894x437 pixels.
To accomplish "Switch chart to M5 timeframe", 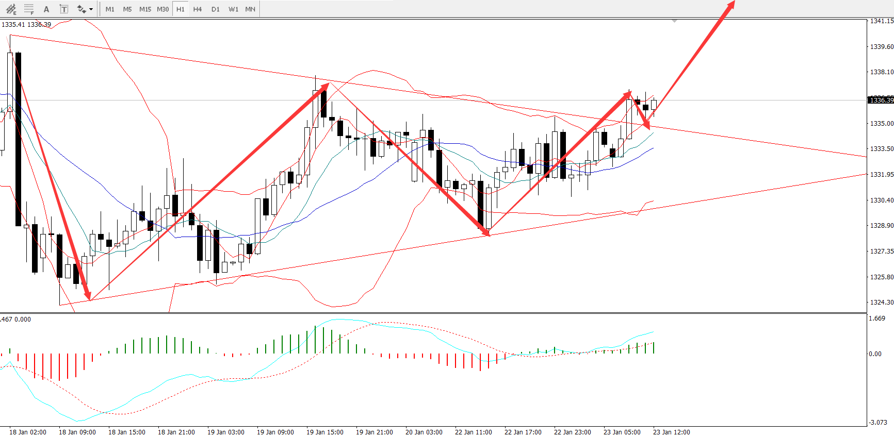I will [x=127, y=9].
